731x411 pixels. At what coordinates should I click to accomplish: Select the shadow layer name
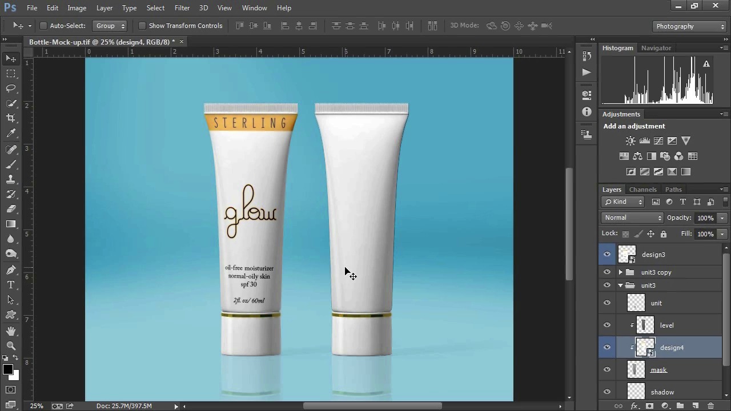tap(662, 392)
